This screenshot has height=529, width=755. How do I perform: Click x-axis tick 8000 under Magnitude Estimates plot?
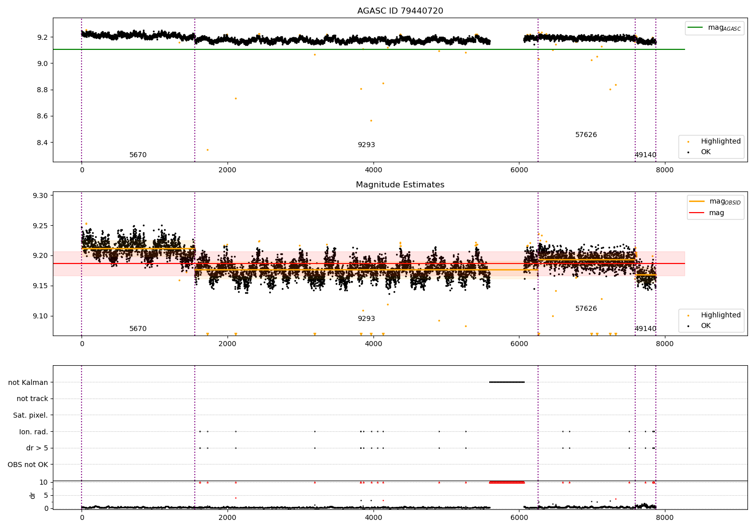[665, 344]
